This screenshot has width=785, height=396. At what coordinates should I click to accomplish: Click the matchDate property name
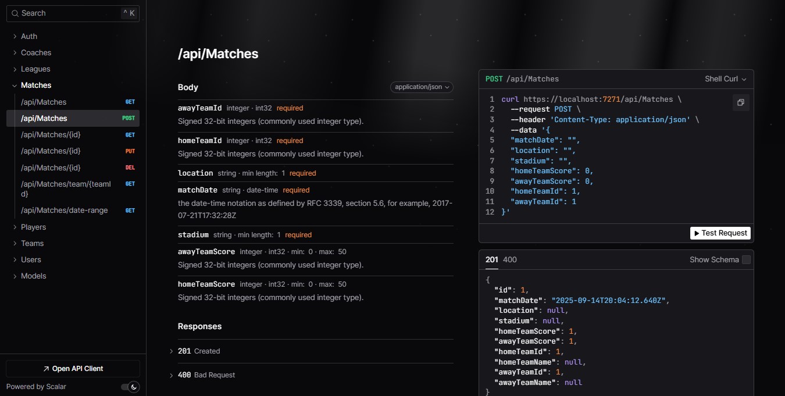point(198,190)
